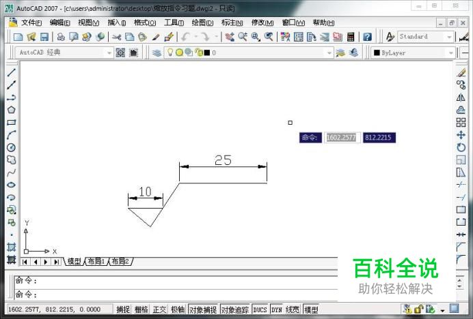
Task: Open the Layer Properties Manager icon
Action: coord(157,53)
